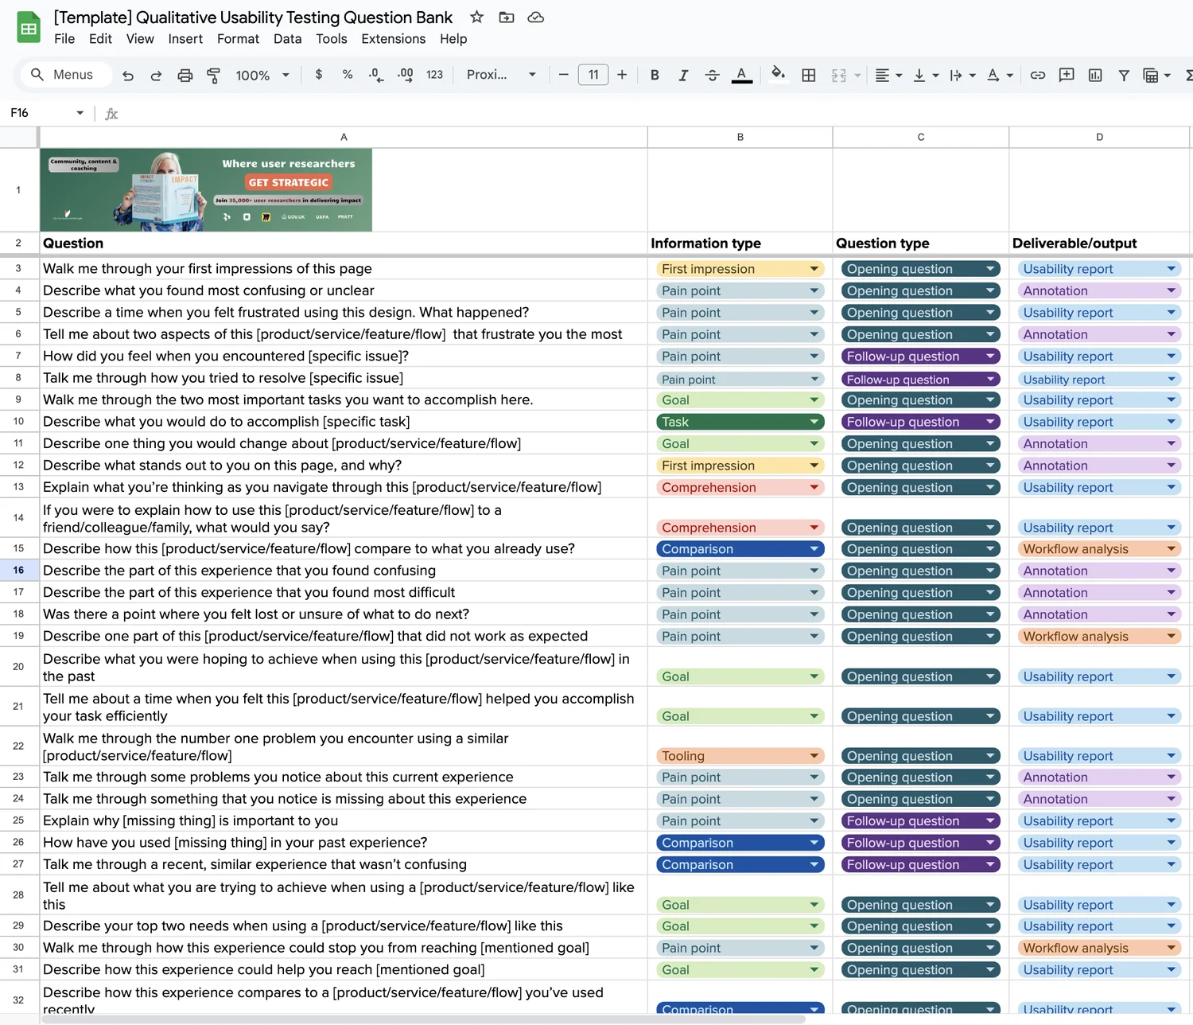1193x1025 pixels.
Task: Click the Undo icon
Action: point(128,75)
